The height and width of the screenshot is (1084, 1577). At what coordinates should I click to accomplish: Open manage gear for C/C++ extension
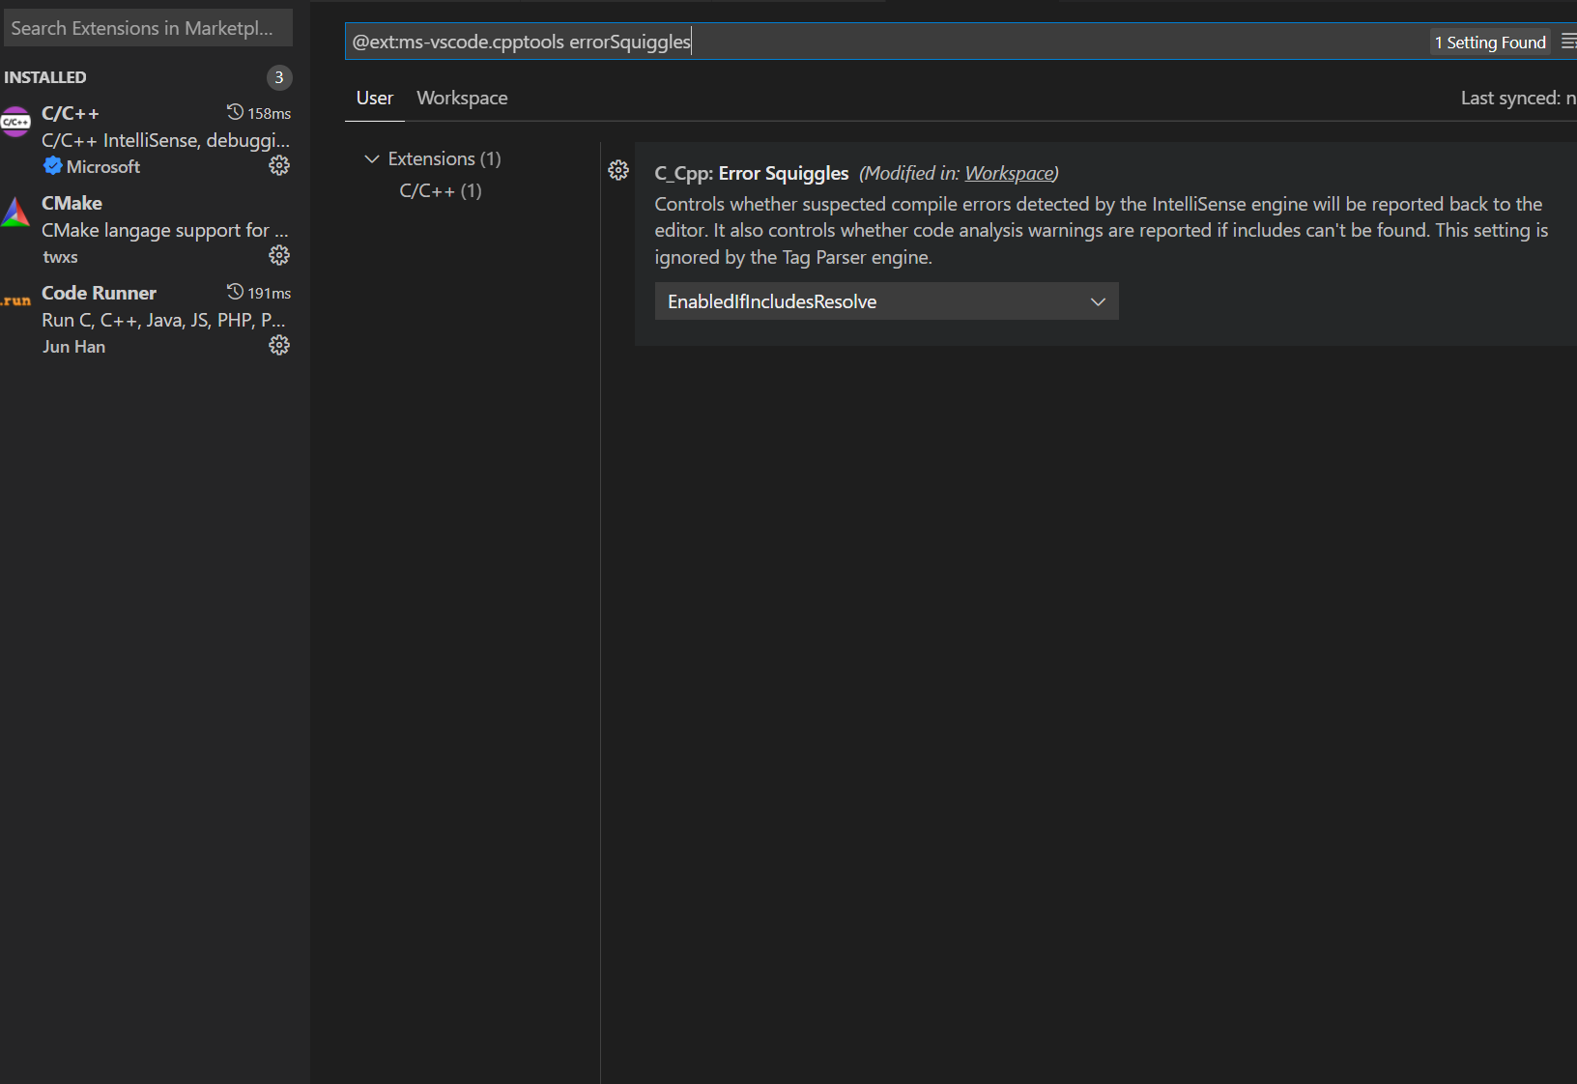click(279, 166)
